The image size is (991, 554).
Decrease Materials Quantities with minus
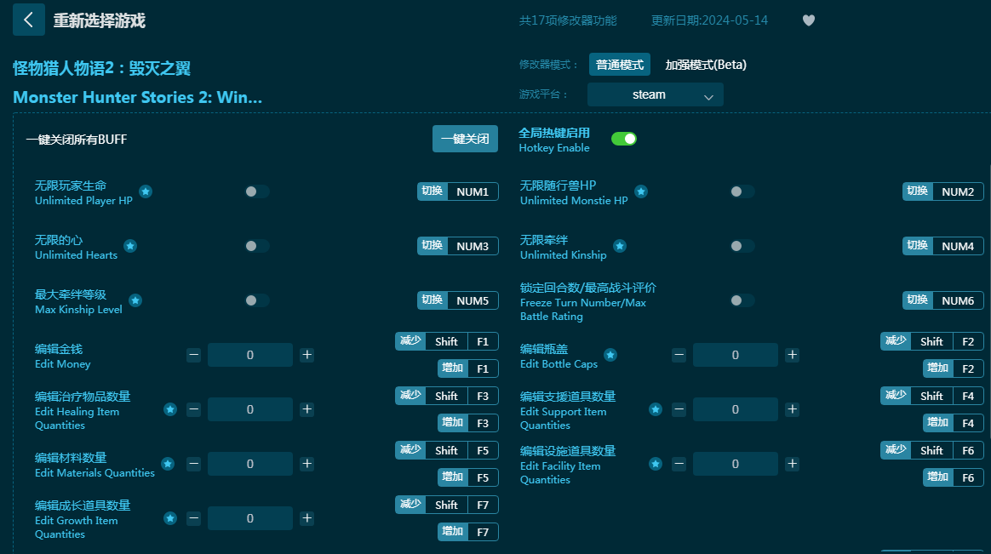194,464
